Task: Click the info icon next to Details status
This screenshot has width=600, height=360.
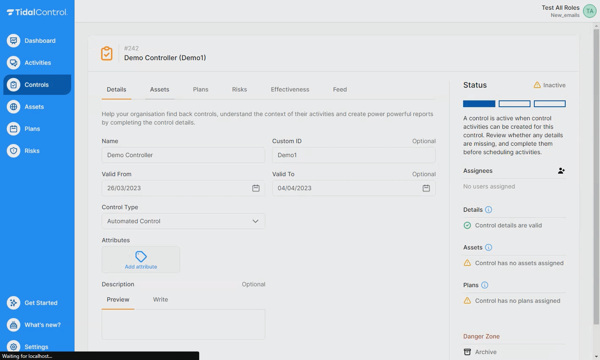Action: [x=489, y=209]
